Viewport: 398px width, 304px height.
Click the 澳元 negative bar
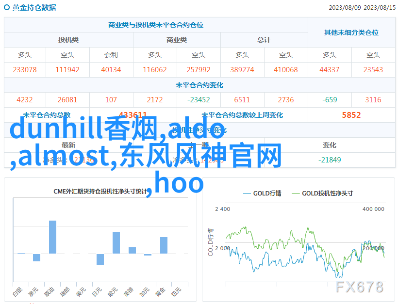click(36, 257)
